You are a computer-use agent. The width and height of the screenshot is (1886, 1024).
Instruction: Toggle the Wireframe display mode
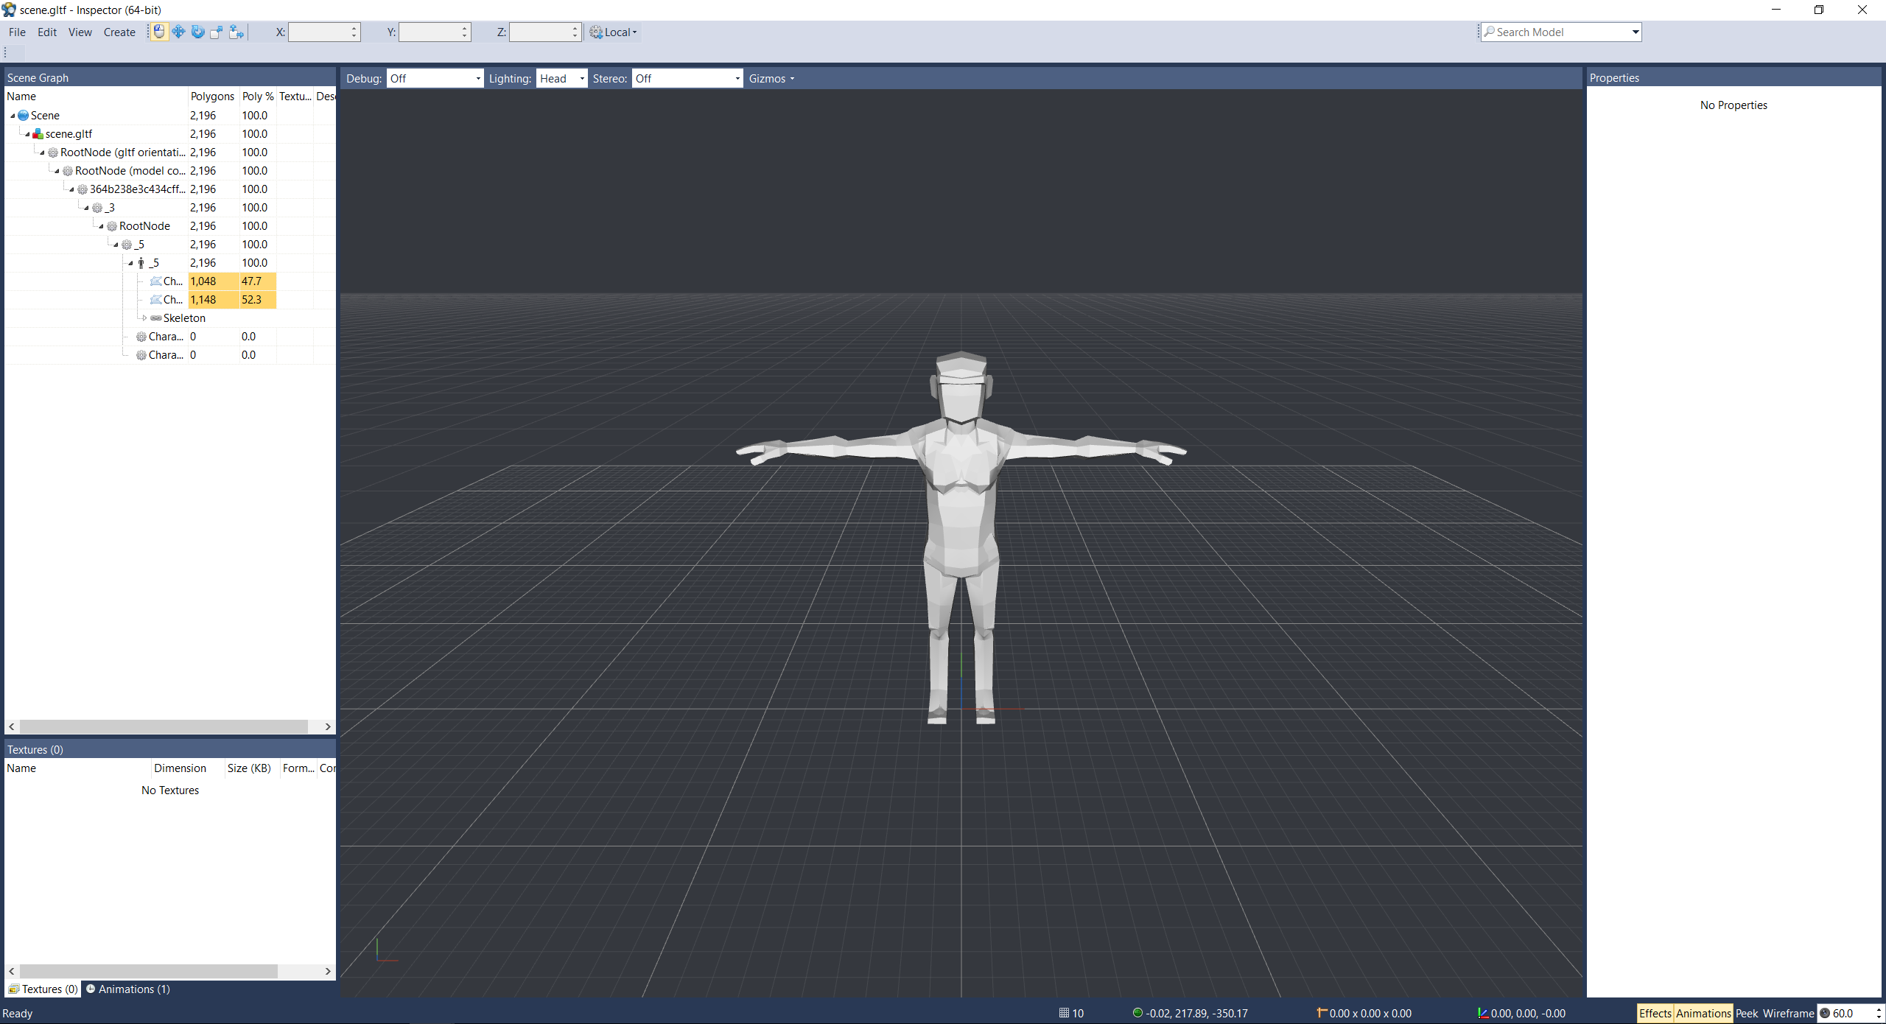click(1788, 1013)
